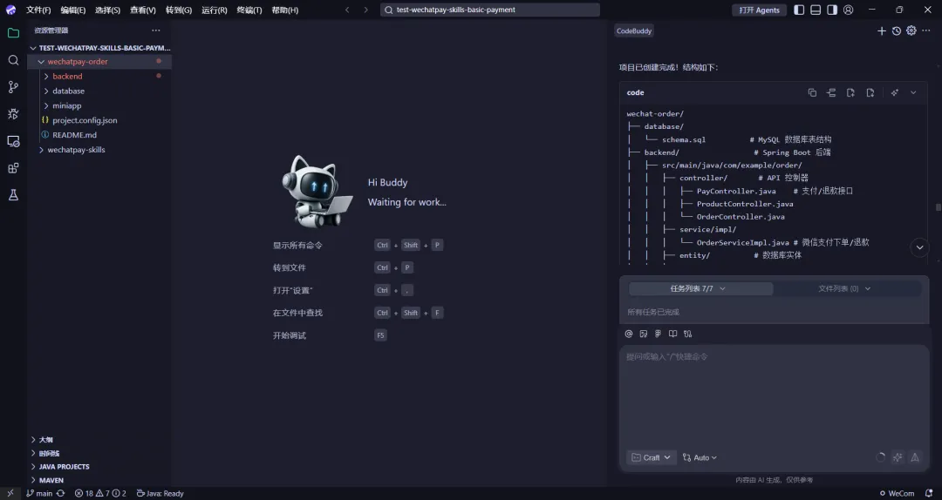Go back in navigation history
942x500 pixels.
coord(347,10)
